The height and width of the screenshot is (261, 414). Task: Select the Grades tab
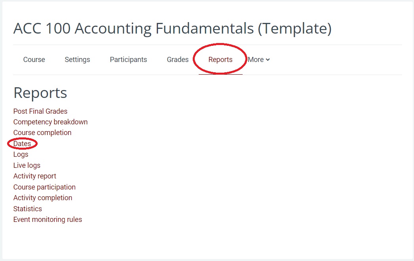coord(178,60)
